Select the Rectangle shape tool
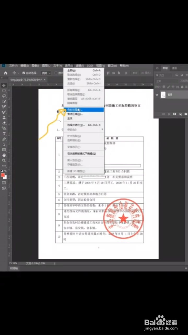Viewport: 188px width, 335px height. pos(4,150)
